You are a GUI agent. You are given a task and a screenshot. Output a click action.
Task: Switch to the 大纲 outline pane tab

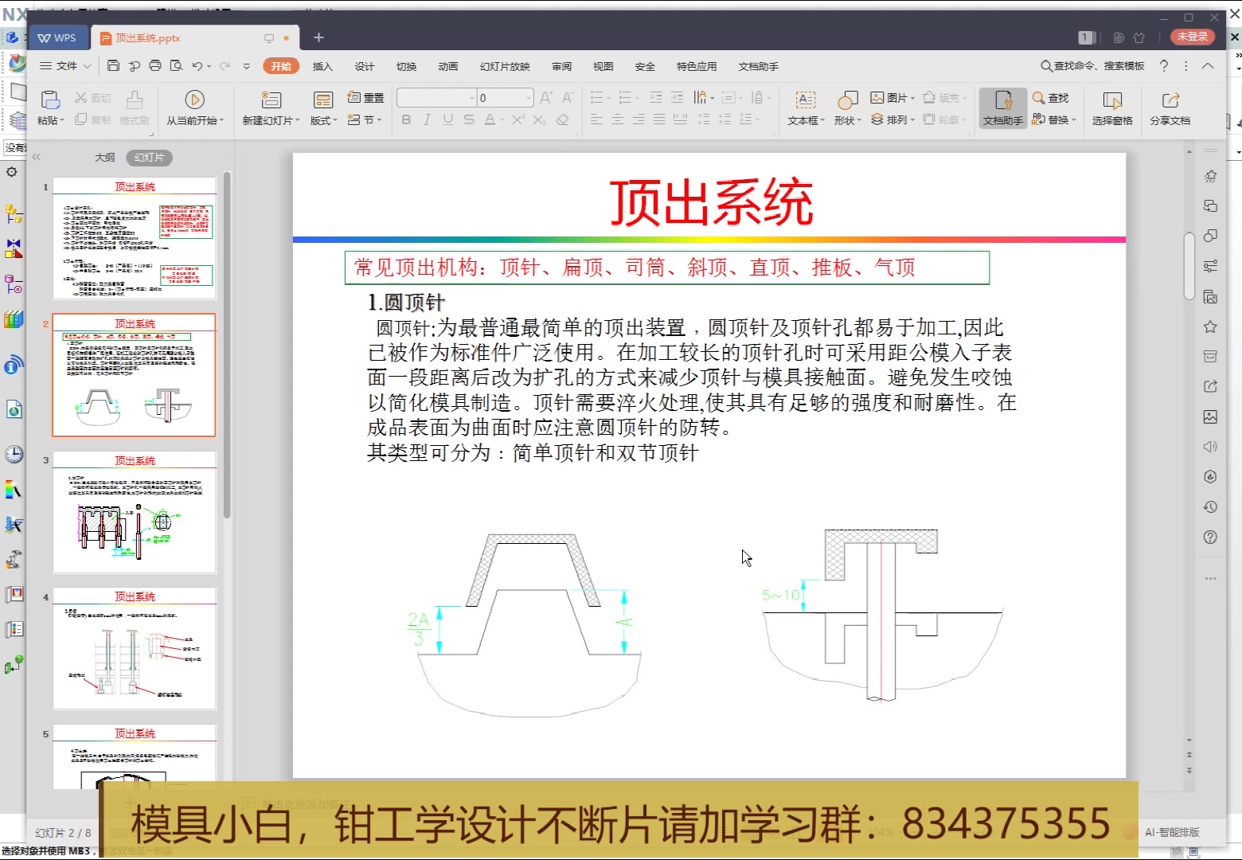[105, 158]
